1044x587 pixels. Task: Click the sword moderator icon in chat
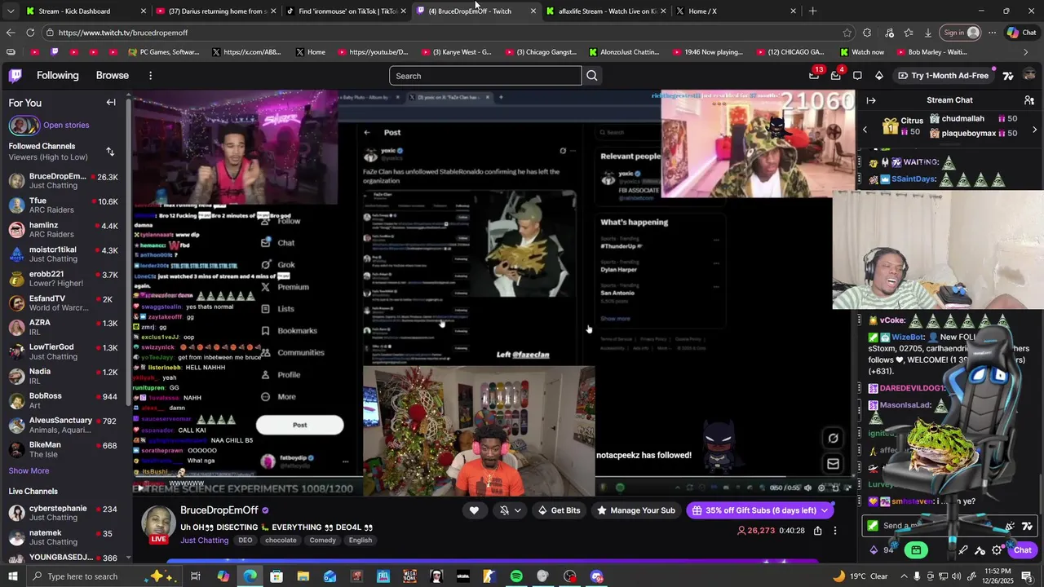[x=963, y=550]
